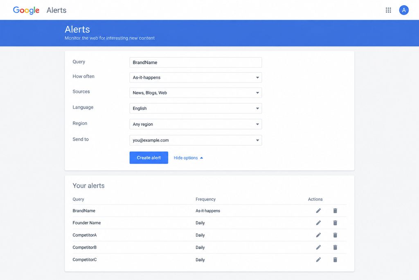Image resolution: width=419 pixels, height=280 pixels.
Task: Edit the CompetitorA alert
Action: click(318, 235)
